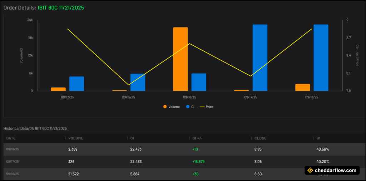
Task: Click the 09/15/25 x-axis label
Action: (x=128, y=97)
